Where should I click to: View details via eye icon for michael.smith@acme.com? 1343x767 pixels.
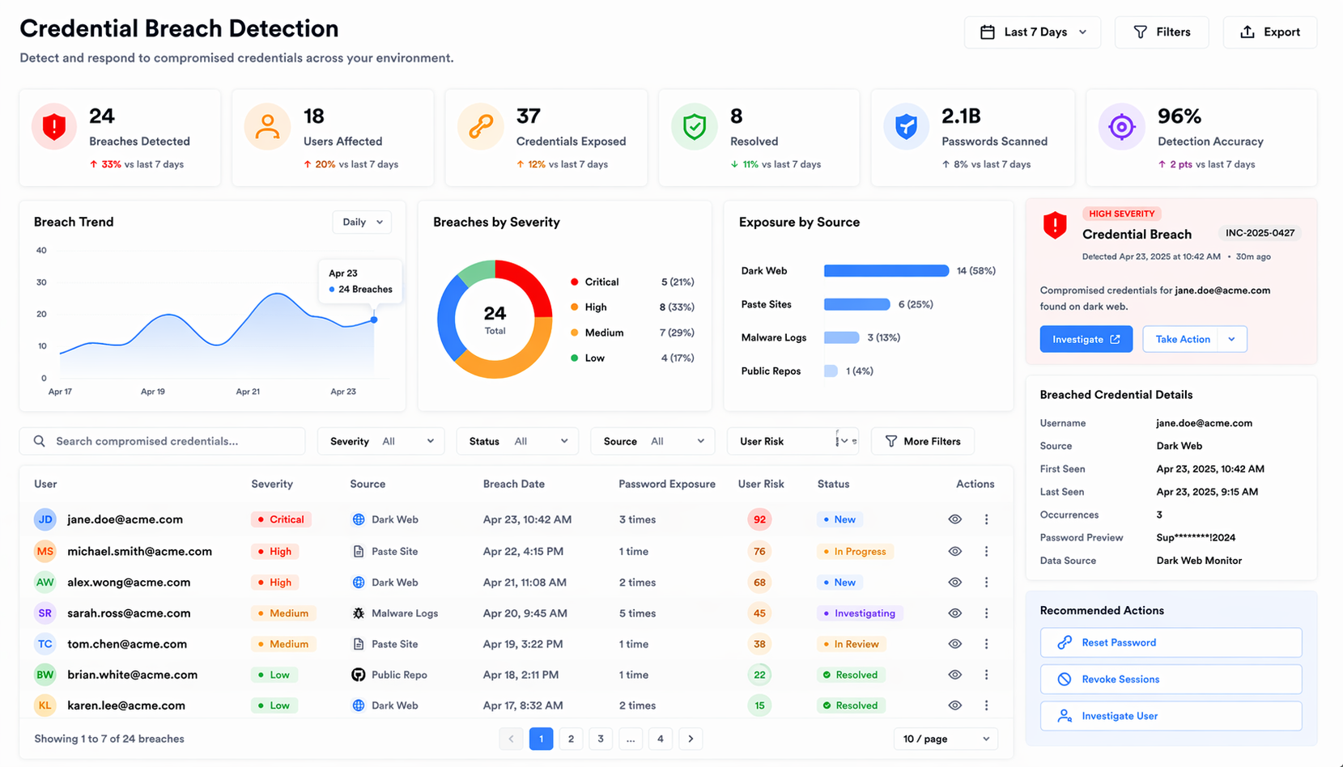tap(955, 552)
